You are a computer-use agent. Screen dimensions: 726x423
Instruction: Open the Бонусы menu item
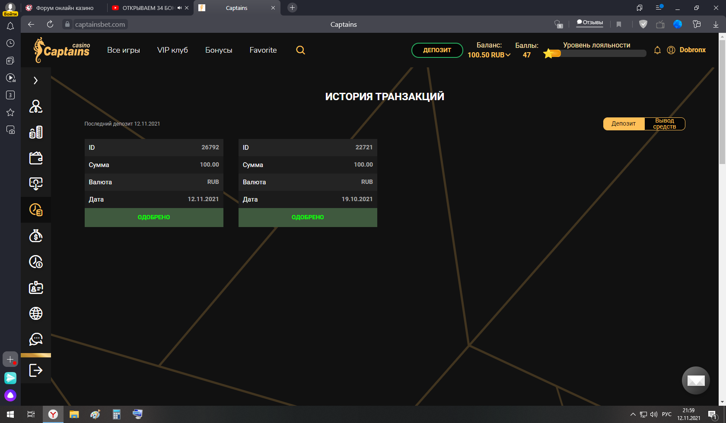pos(219,50)
